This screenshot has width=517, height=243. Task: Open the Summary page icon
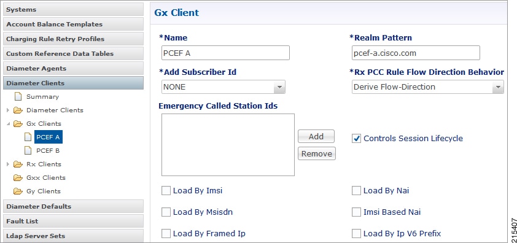18,96
